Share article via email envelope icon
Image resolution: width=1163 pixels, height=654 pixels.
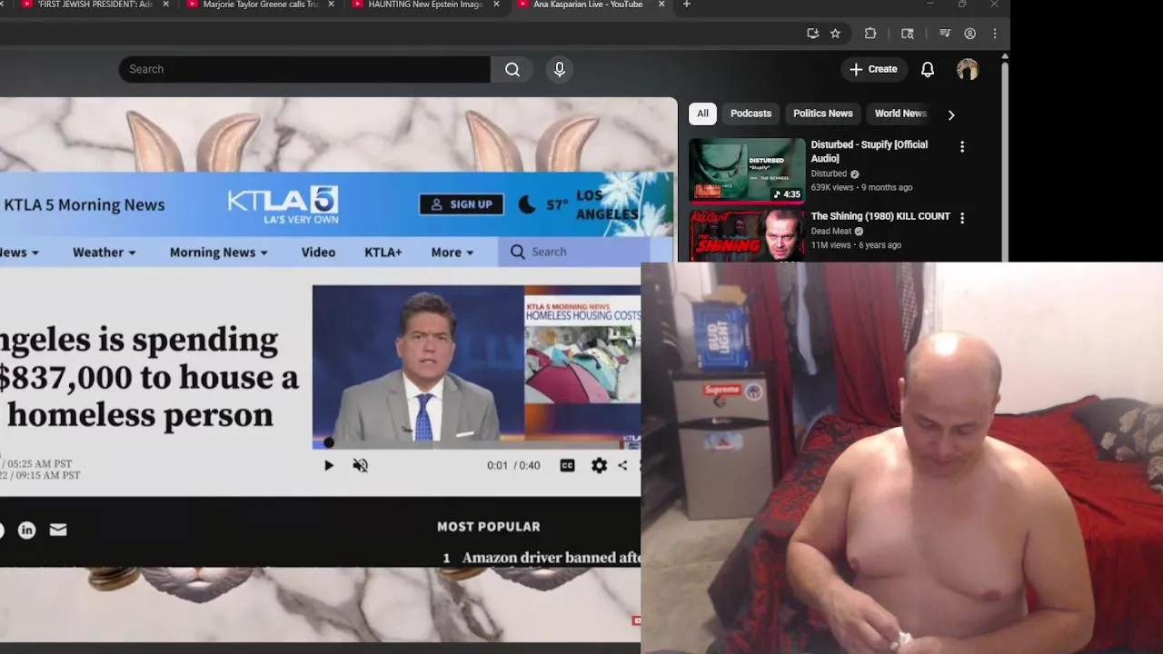pyautogui.click(x=58, y=530)
